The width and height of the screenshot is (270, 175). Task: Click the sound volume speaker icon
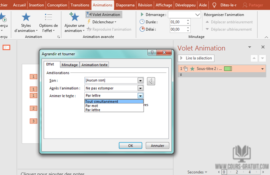pyautogui.click(x=151, y=80)
